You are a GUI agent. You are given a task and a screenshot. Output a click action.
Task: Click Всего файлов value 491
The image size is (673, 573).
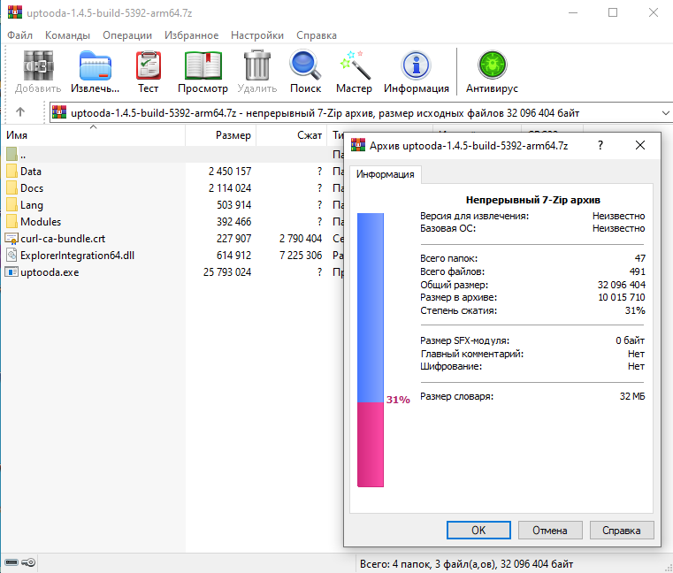tap(638, 271)
